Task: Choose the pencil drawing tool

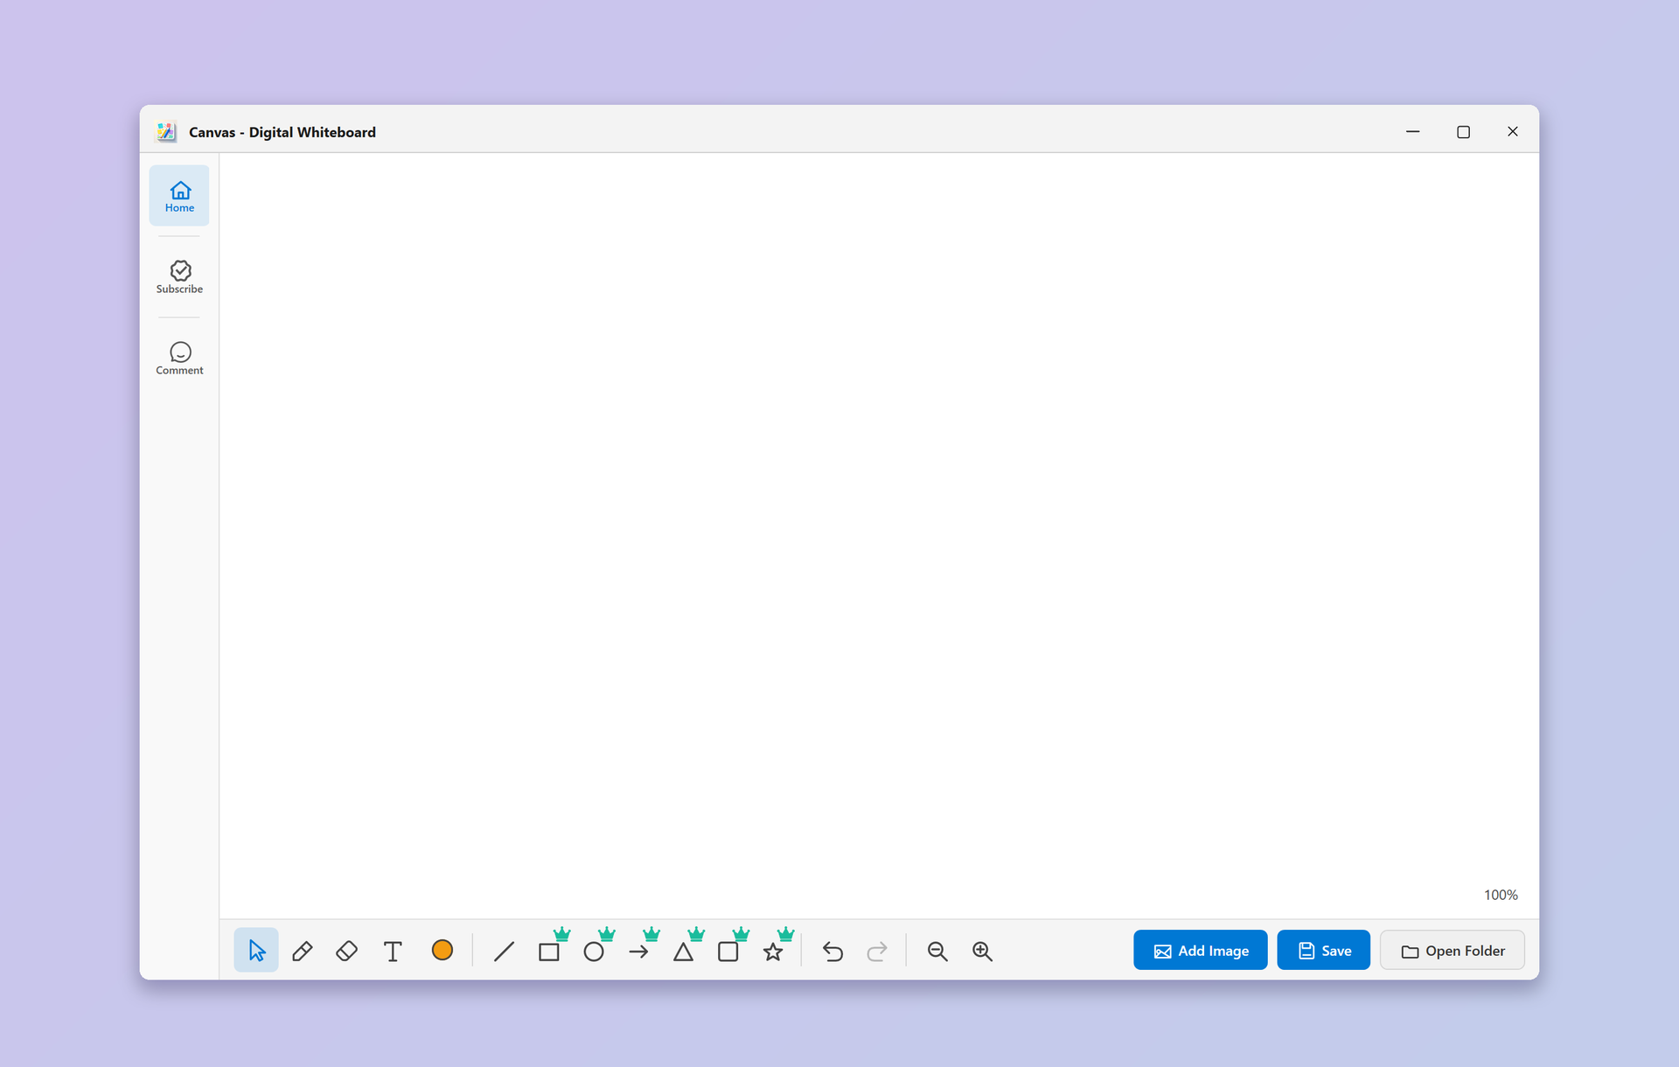Action: 302,951
